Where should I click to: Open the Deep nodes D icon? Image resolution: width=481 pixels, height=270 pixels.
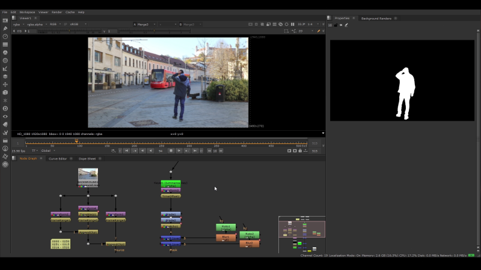pyautogui.click(x=5, y=109)
